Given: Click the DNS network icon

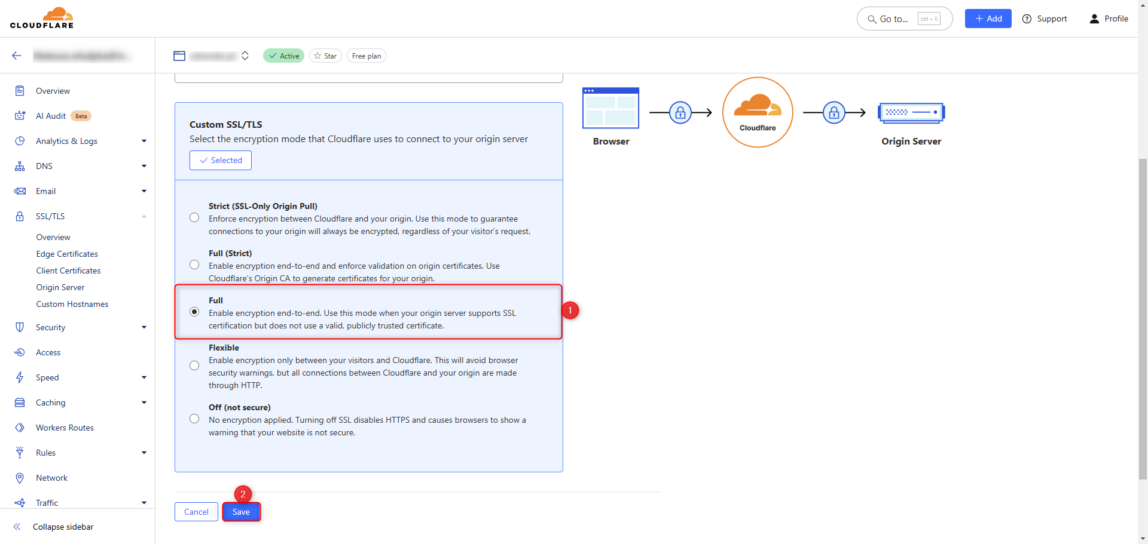Looking at the screenshot, I should (20, 166).
